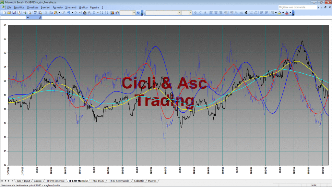Open the Finestra menu

tap(94, 7)
